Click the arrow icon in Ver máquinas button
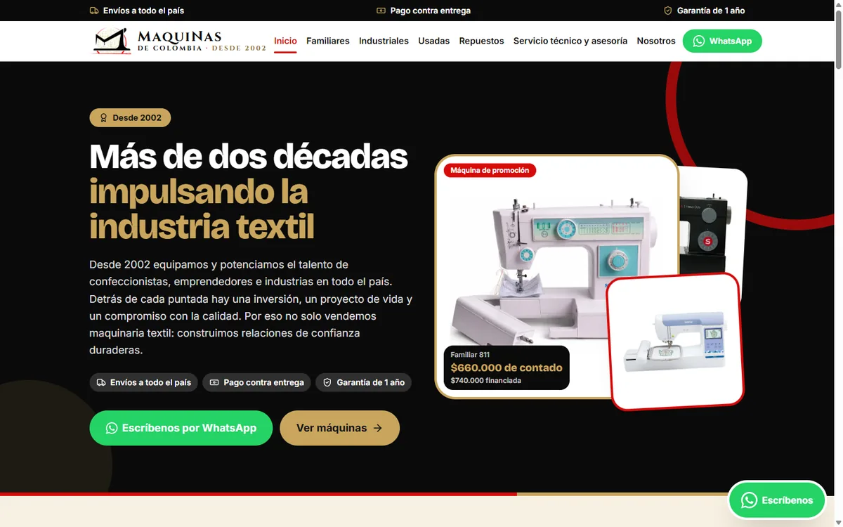The height and width of the screenshot is (527, 843). tap(378, 428)
